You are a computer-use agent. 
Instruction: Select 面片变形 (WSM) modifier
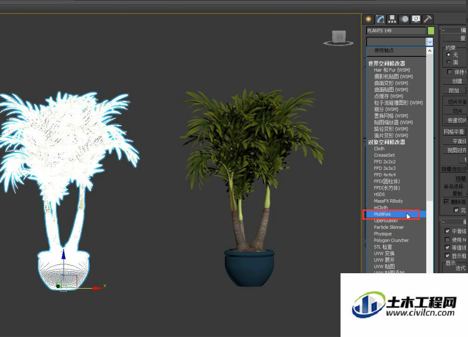pos(391,135)
